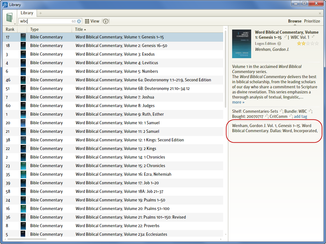This screenshot has width=326, height=244.
Task: Select Volume 6a: Deuteronomy 1:1–21:9, Second Edition
Action: (113, 80)
